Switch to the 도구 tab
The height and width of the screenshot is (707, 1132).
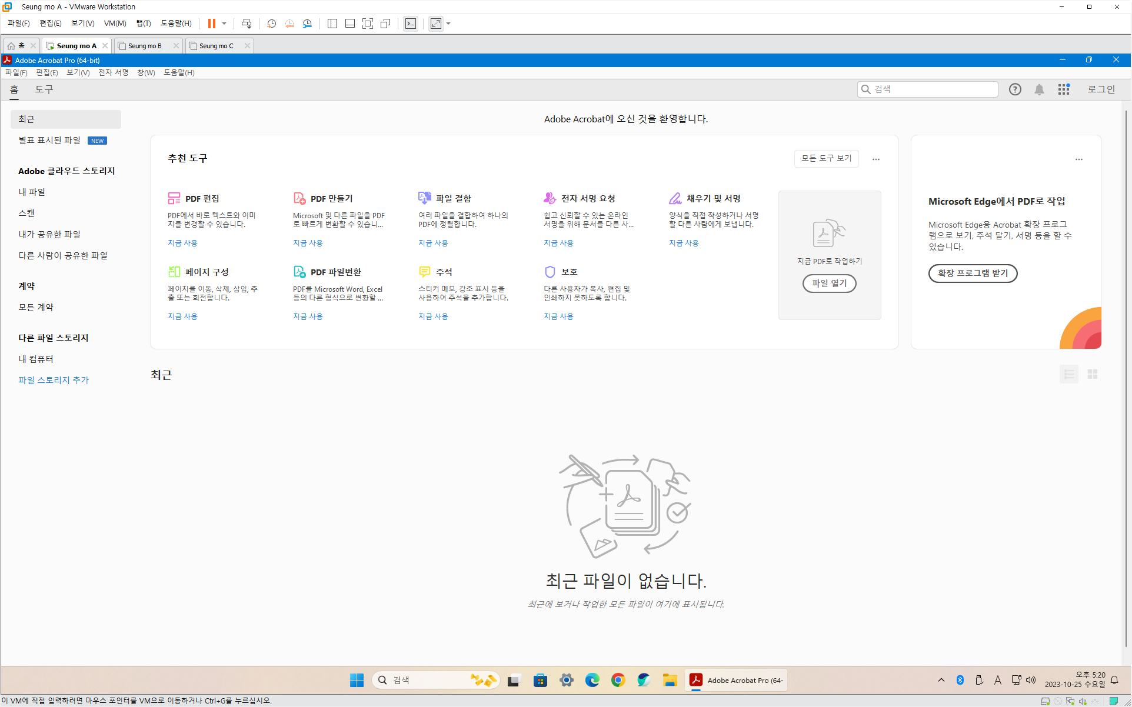click(x=44, y=89)
